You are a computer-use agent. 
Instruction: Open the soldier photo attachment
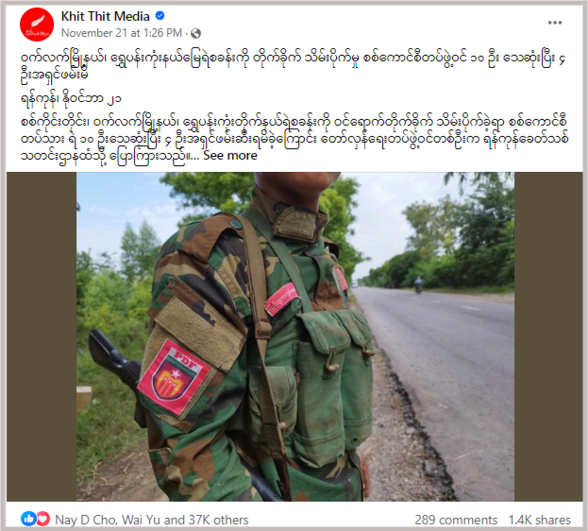(x=295, y=336)
